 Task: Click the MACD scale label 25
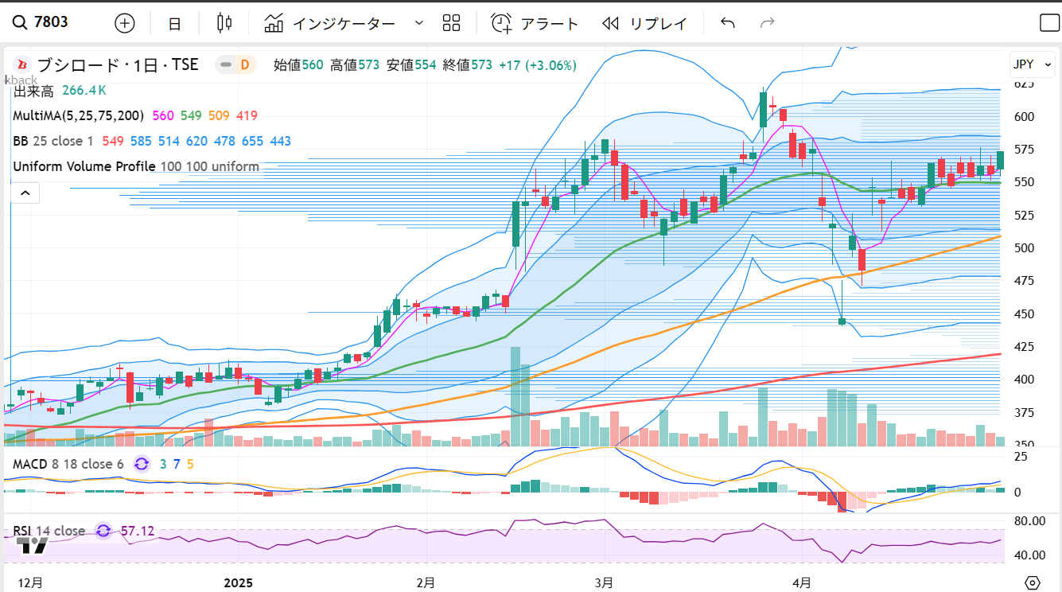point(1021,456)
